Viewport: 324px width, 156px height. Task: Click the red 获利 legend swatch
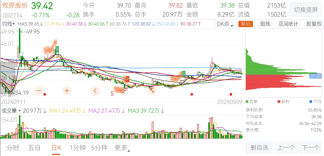click(279, 101)
